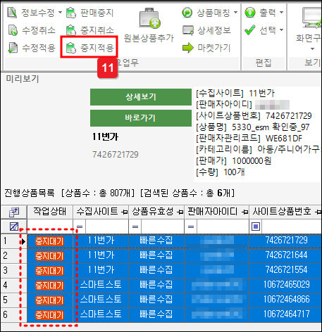Click the 중지적용 button
This screenshot has height=332, width=322.
click(89, 48)
